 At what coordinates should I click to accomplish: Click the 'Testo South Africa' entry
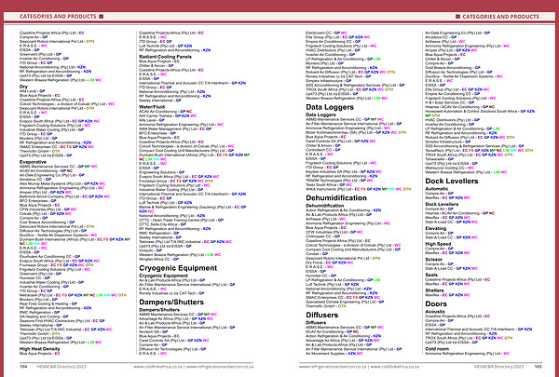329,185
